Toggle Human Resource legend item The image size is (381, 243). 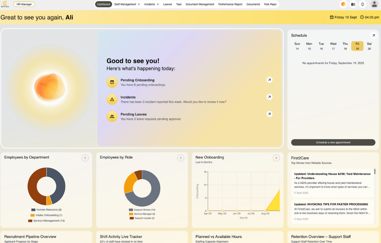[x=46, y=210]
